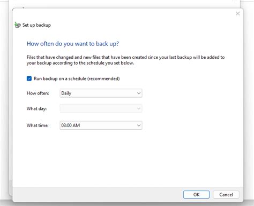Click the Set up backup icon
Screen dimensions: 254x206
(18, 25)
